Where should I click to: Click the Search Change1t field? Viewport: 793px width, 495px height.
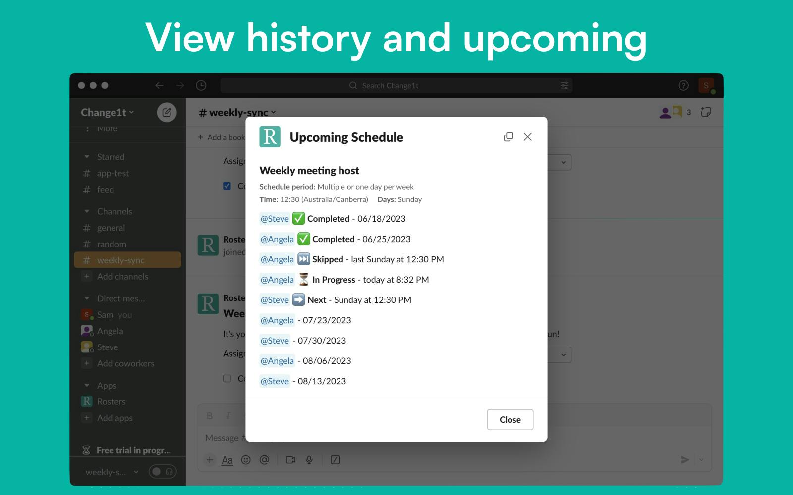point(396,85)
